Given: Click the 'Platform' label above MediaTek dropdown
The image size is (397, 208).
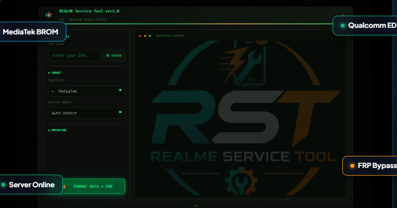Looking at the screenshot, I should click(x=56, y=80).
